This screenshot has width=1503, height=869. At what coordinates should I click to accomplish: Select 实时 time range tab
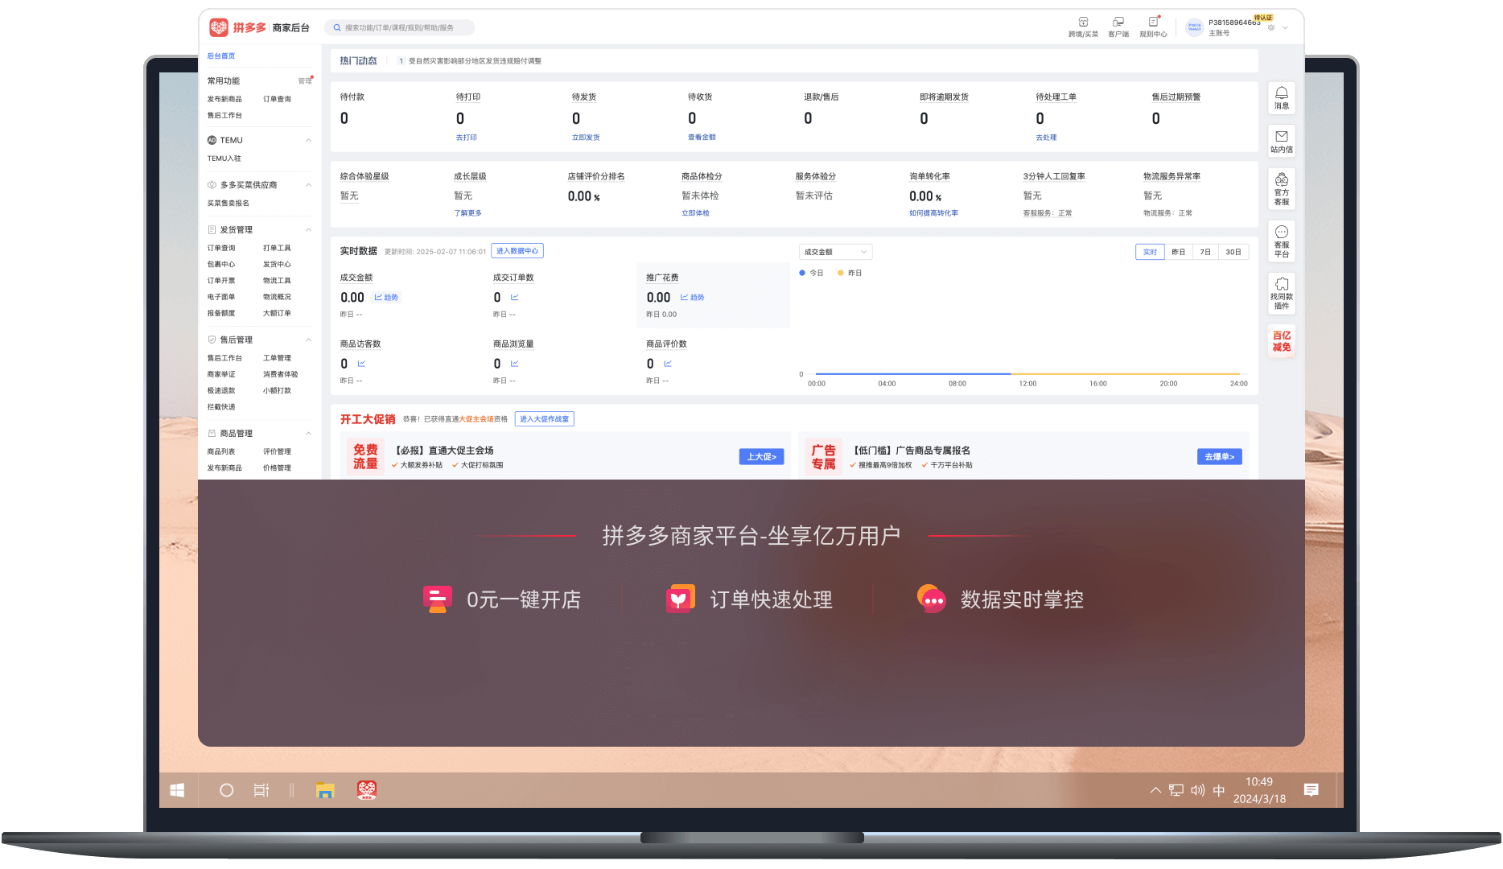[x=1150, y=252]
